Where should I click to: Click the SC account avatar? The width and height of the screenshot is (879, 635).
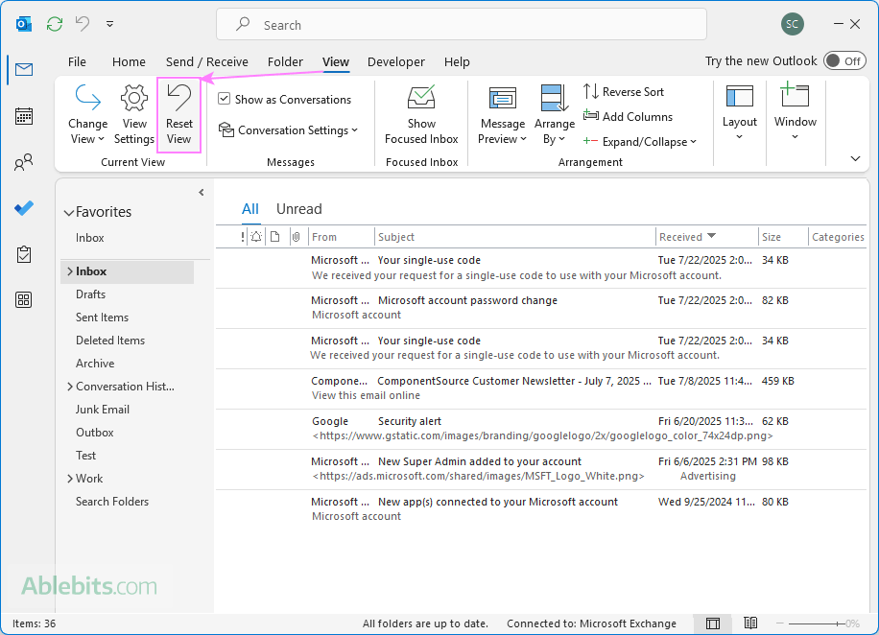pyautogui.click(x=792, y=24)
